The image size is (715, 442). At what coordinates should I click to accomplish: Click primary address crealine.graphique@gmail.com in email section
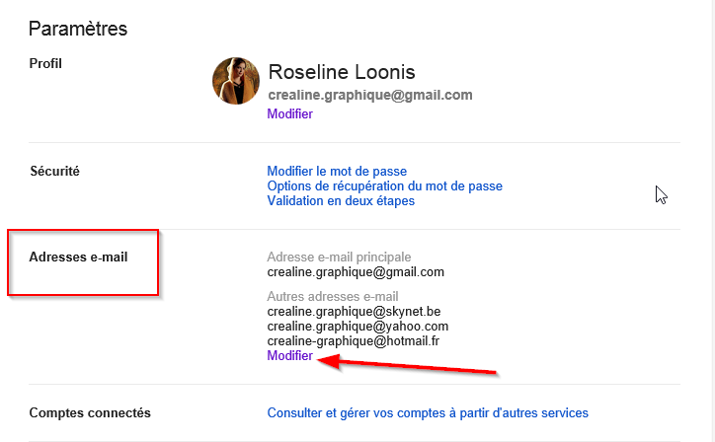tap(356, 272)
